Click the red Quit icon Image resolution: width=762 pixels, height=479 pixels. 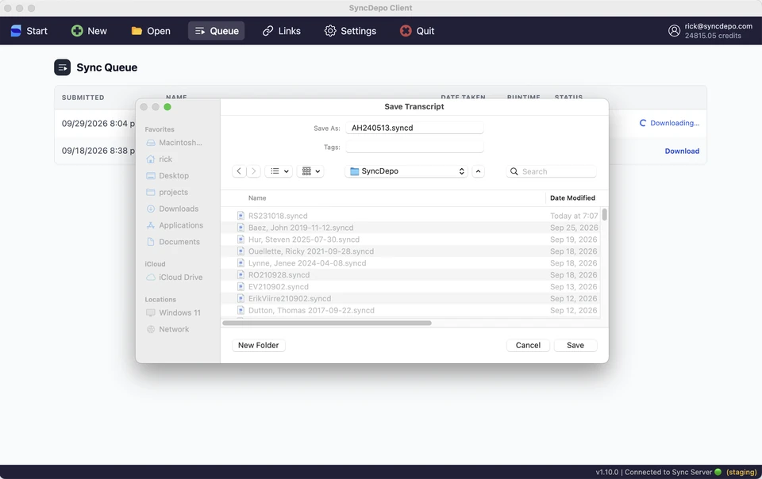coord(406,31)
